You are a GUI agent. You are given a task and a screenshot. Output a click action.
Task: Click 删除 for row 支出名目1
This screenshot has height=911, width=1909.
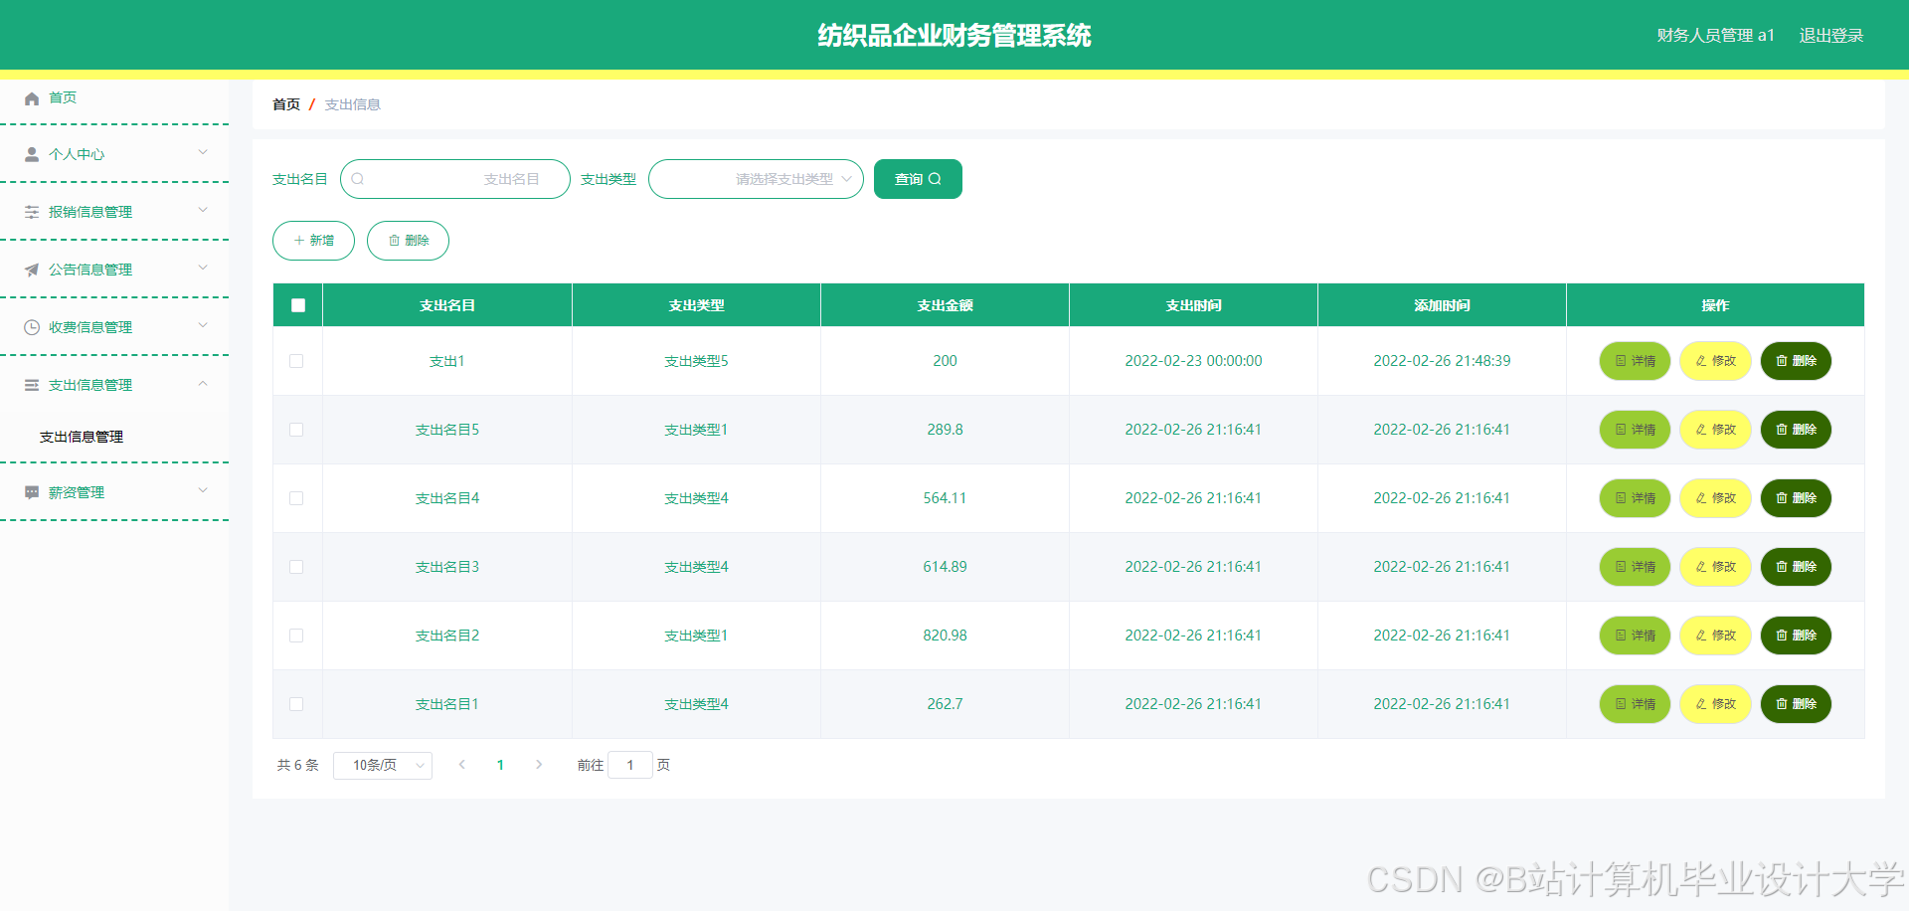(1796, 704)
